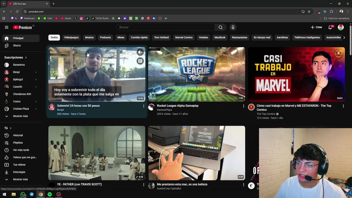The width and height of the screenshot is (352, 198).
Task: Open Chrome extensions puzzle icon
Action: click(x=331, y=12)
